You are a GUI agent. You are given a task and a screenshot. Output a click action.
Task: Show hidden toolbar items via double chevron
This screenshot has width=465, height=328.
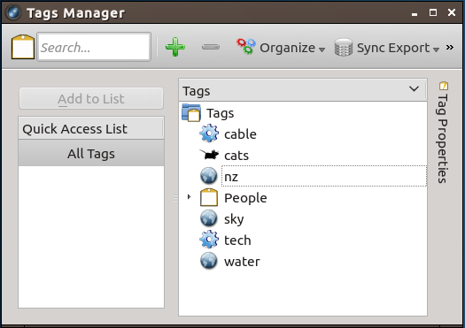click(x=450, y=47)
